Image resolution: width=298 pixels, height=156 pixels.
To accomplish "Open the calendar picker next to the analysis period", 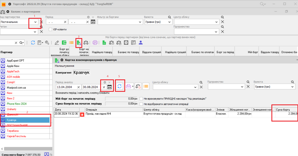I will click(x=109, y=87).
